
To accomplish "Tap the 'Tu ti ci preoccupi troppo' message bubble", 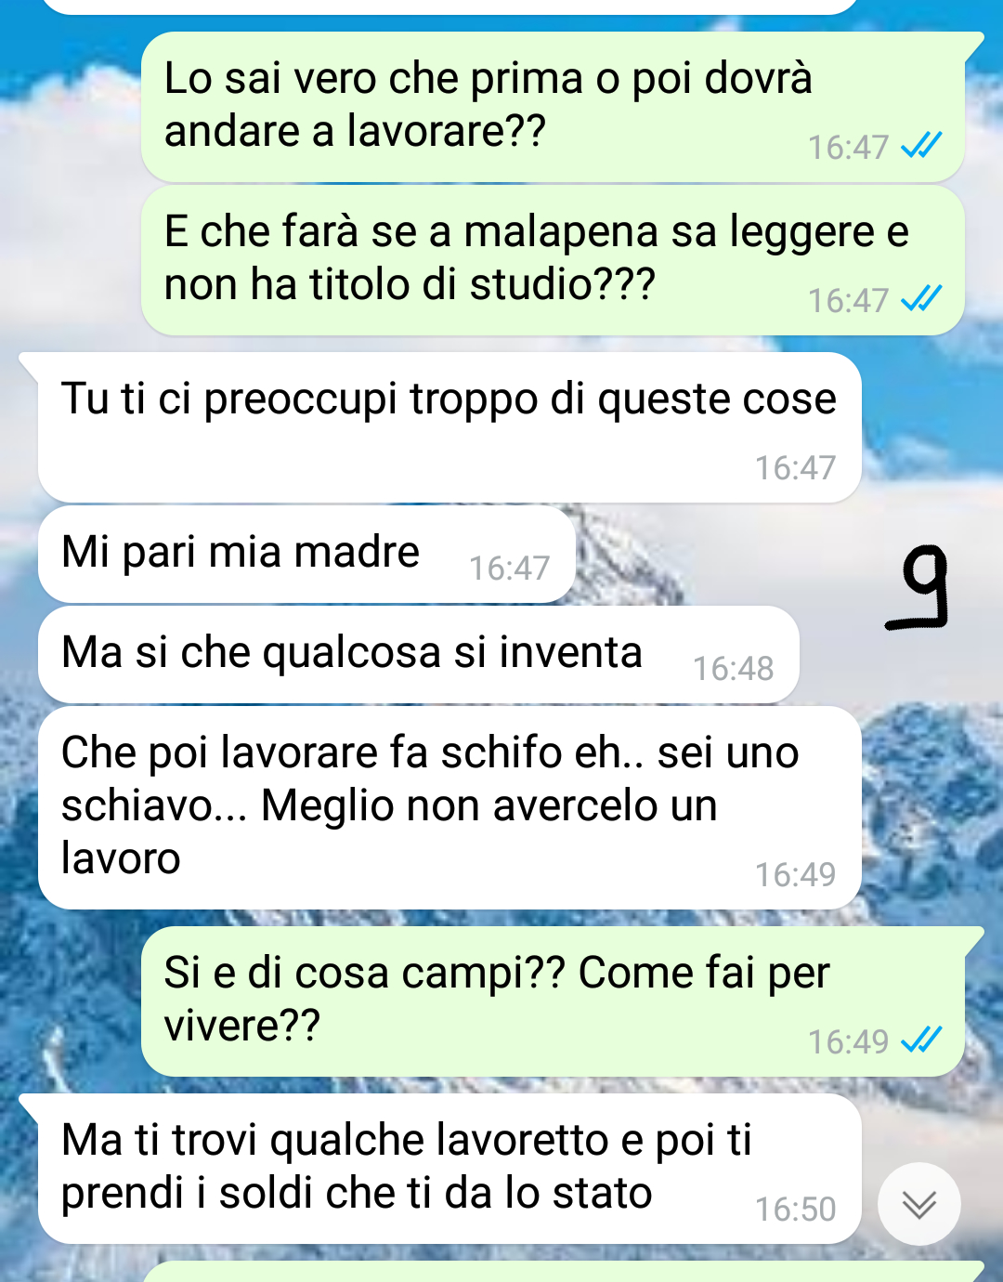I will tap(449, 427).
